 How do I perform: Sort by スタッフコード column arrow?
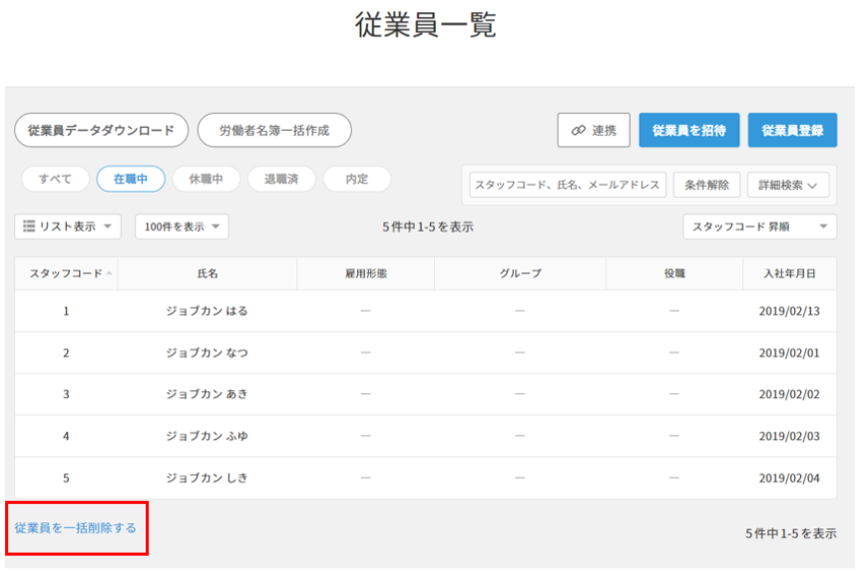(109, 274)
